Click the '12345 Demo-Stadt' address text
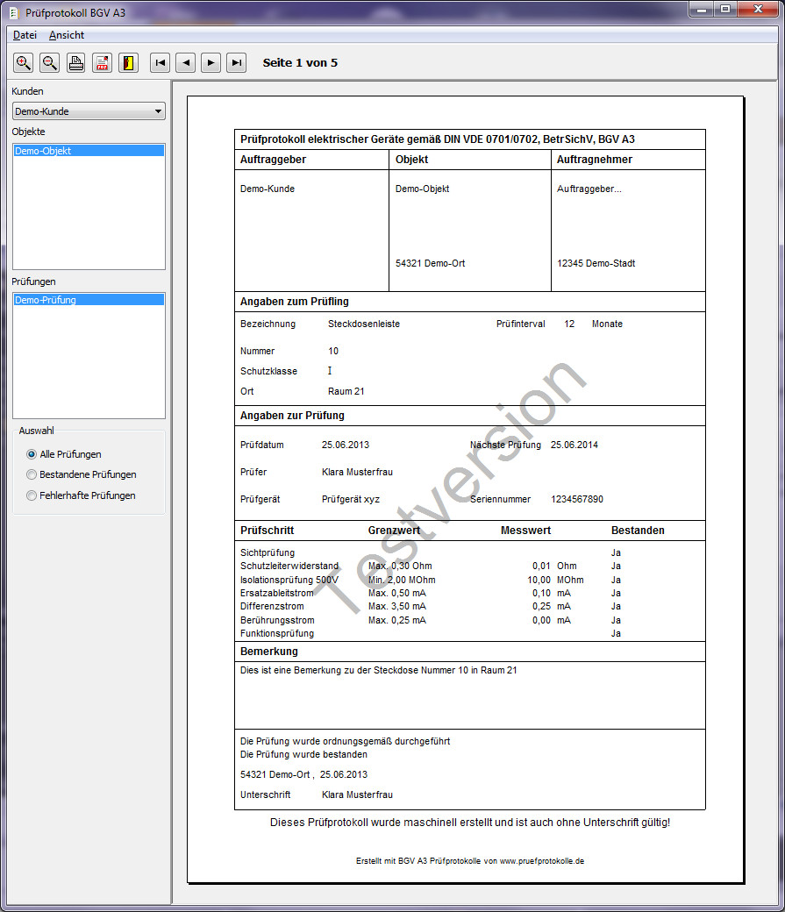 [596, 263]
